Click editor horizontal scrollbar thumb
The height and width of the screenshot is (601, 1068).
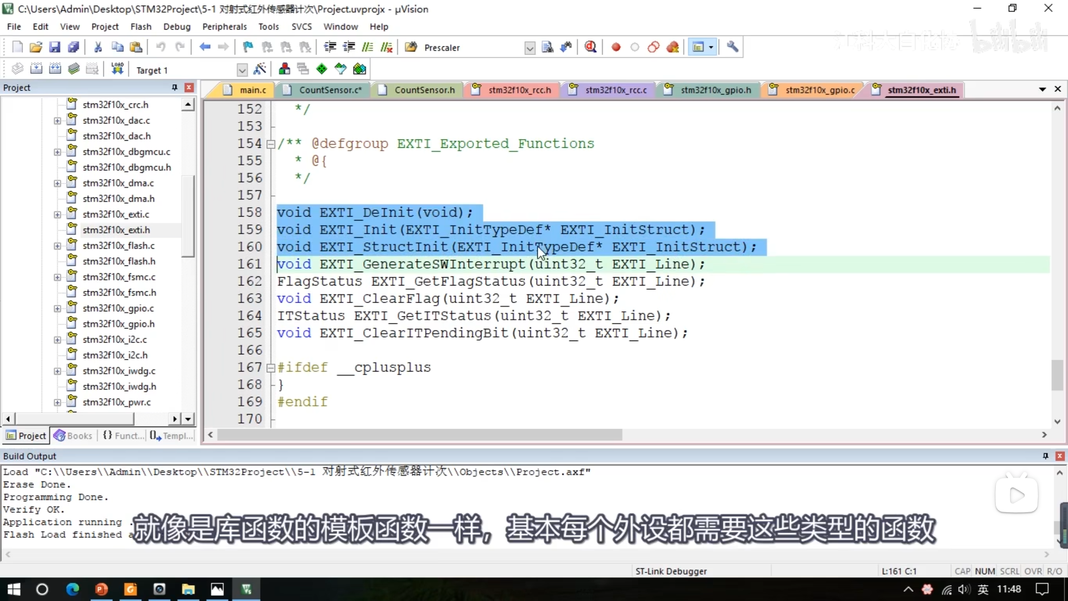[x=419, y=435]
